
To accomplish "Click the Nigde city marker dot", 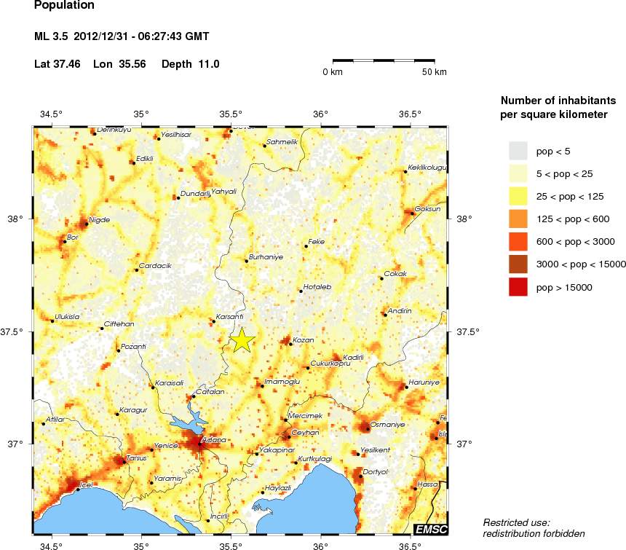I will coord(86,224).
